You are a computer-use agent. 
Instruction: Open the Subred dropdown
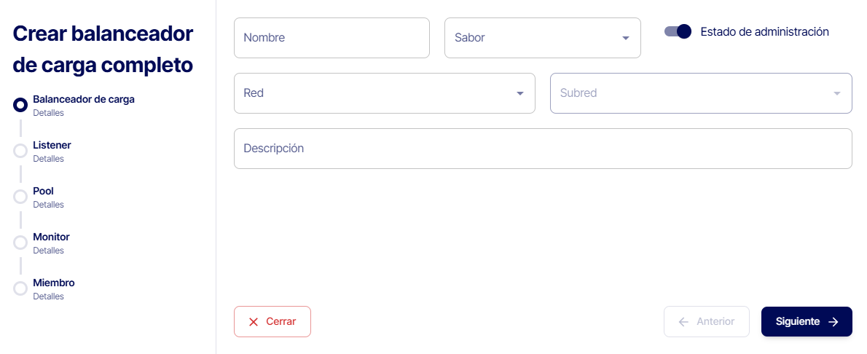pos(700,93)
